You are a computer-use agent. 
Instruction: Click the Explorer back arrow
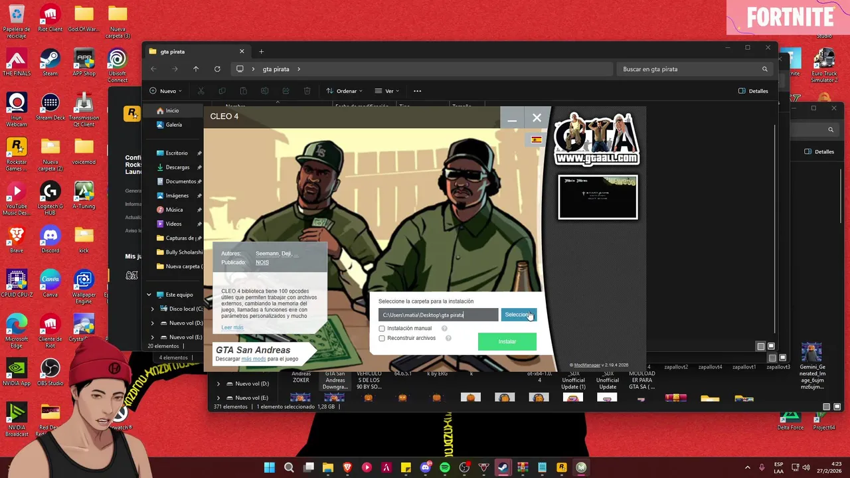pyautogui.click(x=153, y=69)
